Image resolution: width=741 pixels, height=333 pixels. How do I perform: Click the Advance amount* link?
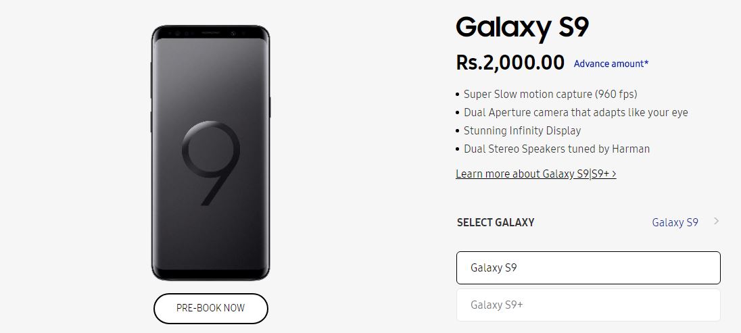click(611, 63)
